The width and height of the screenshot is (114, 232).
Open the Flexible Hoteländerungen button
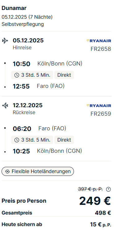click(38, 171)
